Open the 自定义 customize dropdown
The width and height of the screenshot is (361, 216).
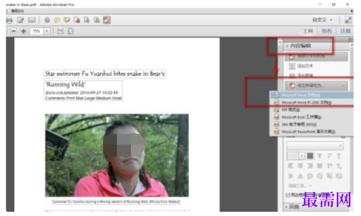pos(322,20)
